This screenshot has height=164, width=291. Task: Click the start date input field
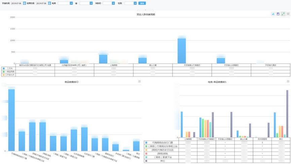[17, 3]
